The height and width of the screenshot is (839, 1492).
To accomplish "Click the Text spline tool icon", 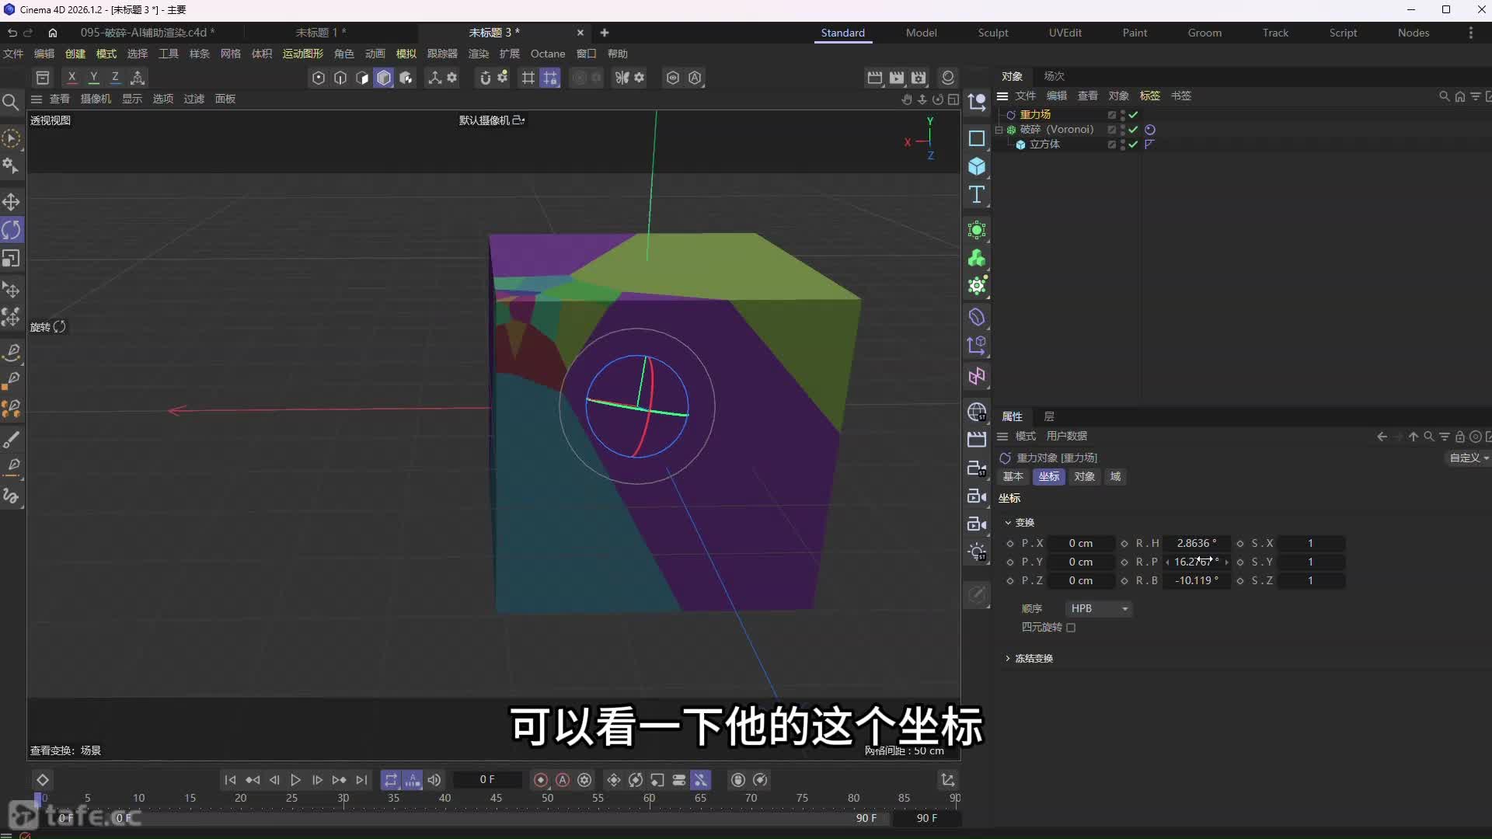I will [x=977, y=194].
